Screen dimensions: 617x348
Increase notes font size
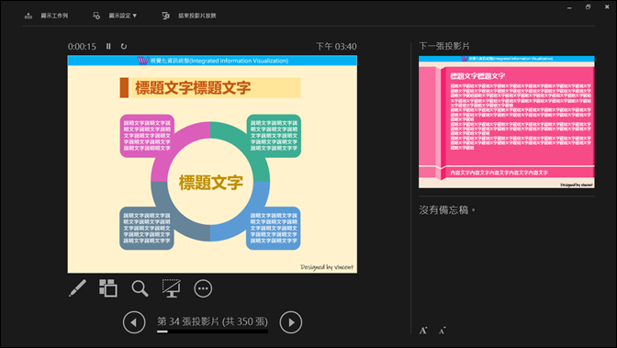tap(423, 331)
